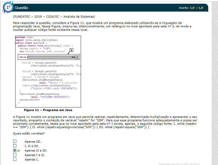Select the "Apenas I e II." checkbox
The image size is (218, 165).
point(15,155)
